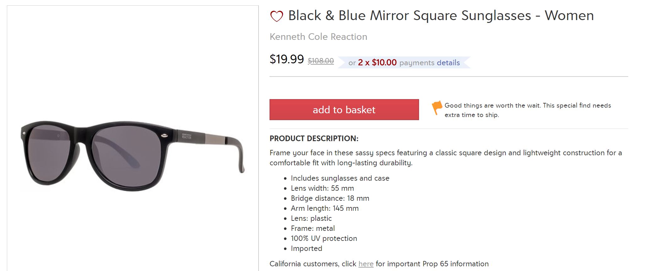649x271 pixels.
Task: Click the heart favorite icon
Action: [276, 16]
